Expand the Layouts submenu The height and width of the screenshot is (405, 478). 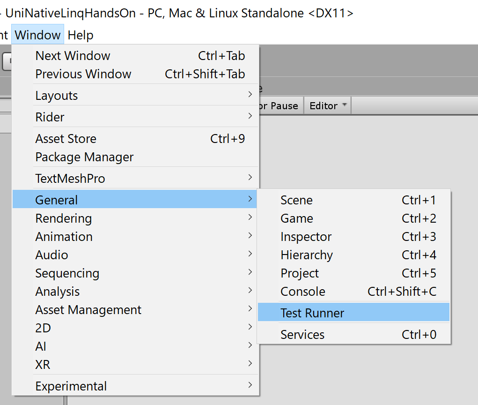coord(57,96)
